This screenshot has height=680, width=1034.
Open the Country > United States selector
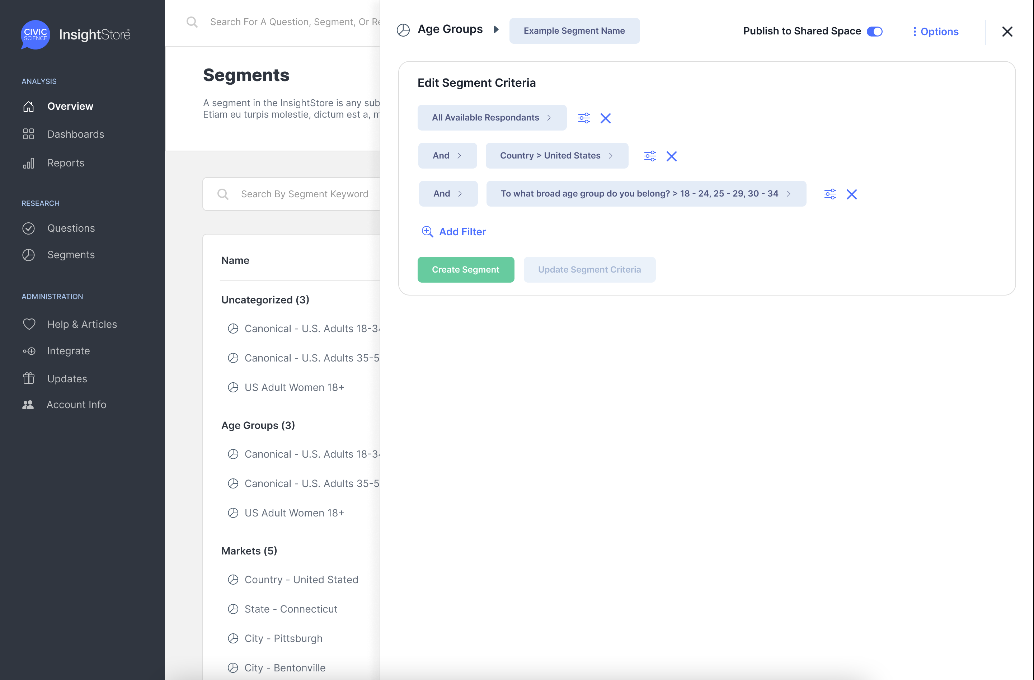556,155
